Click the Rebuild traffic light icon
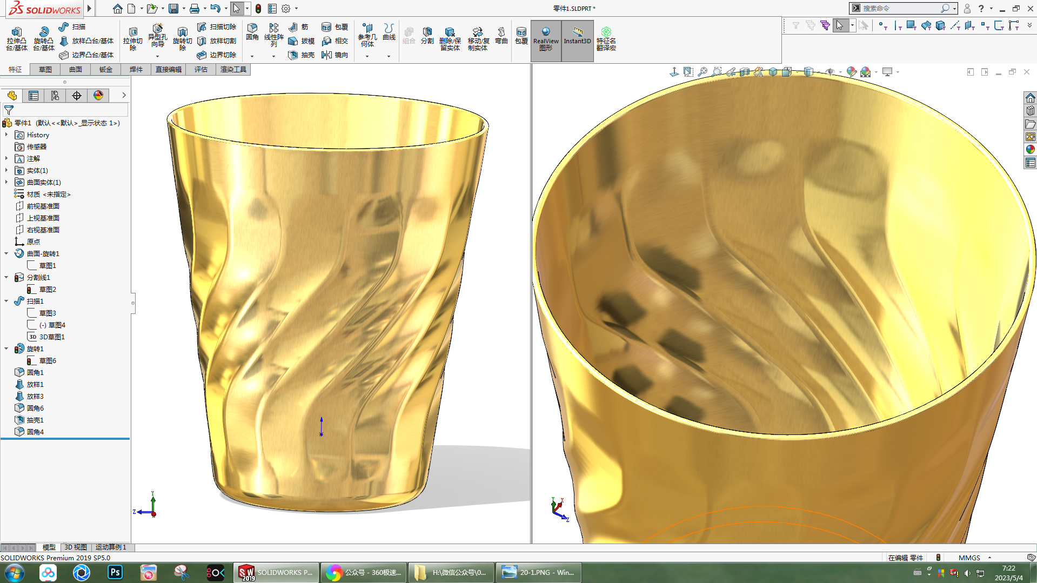The image size is (1037, 583). 258,9
